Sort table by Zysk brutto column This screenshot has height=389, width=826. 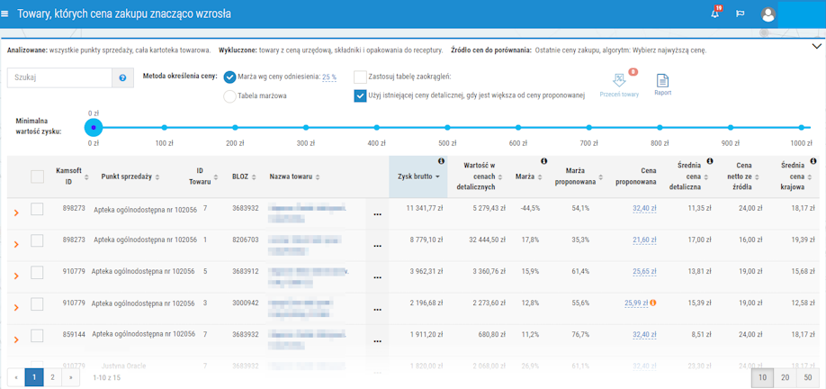pos(419,176)
